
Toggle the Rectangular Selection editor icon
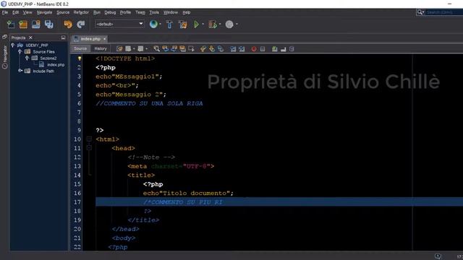coord(191,49)
